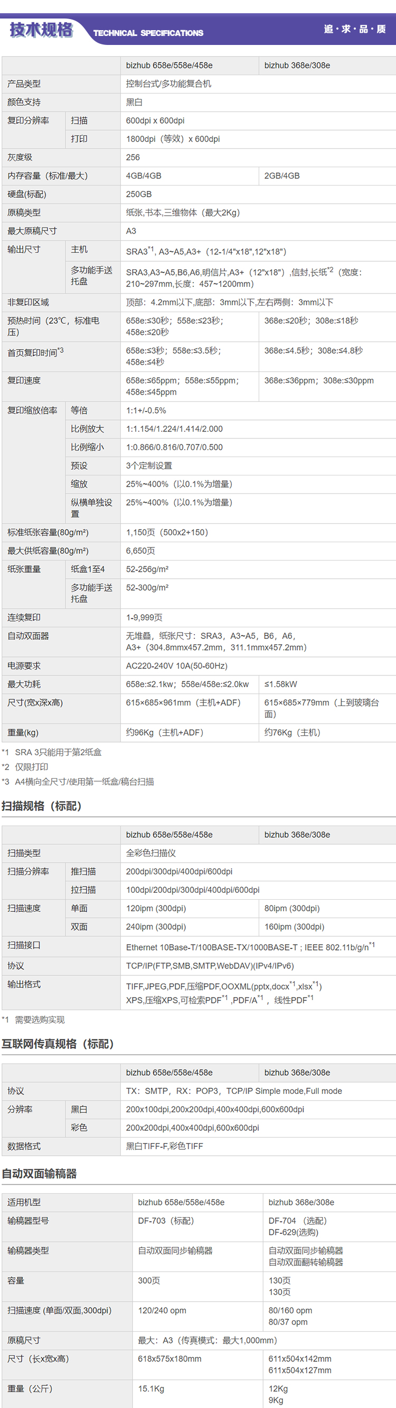Click the 扫描接口 row label
The width and height of the screenshot is (396, 1408).
(x=24, y=945)
